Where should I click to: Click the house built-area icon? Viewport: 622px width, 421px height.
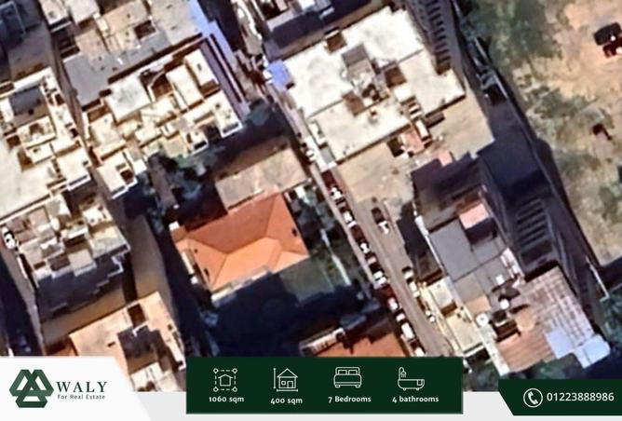[285, 380]
